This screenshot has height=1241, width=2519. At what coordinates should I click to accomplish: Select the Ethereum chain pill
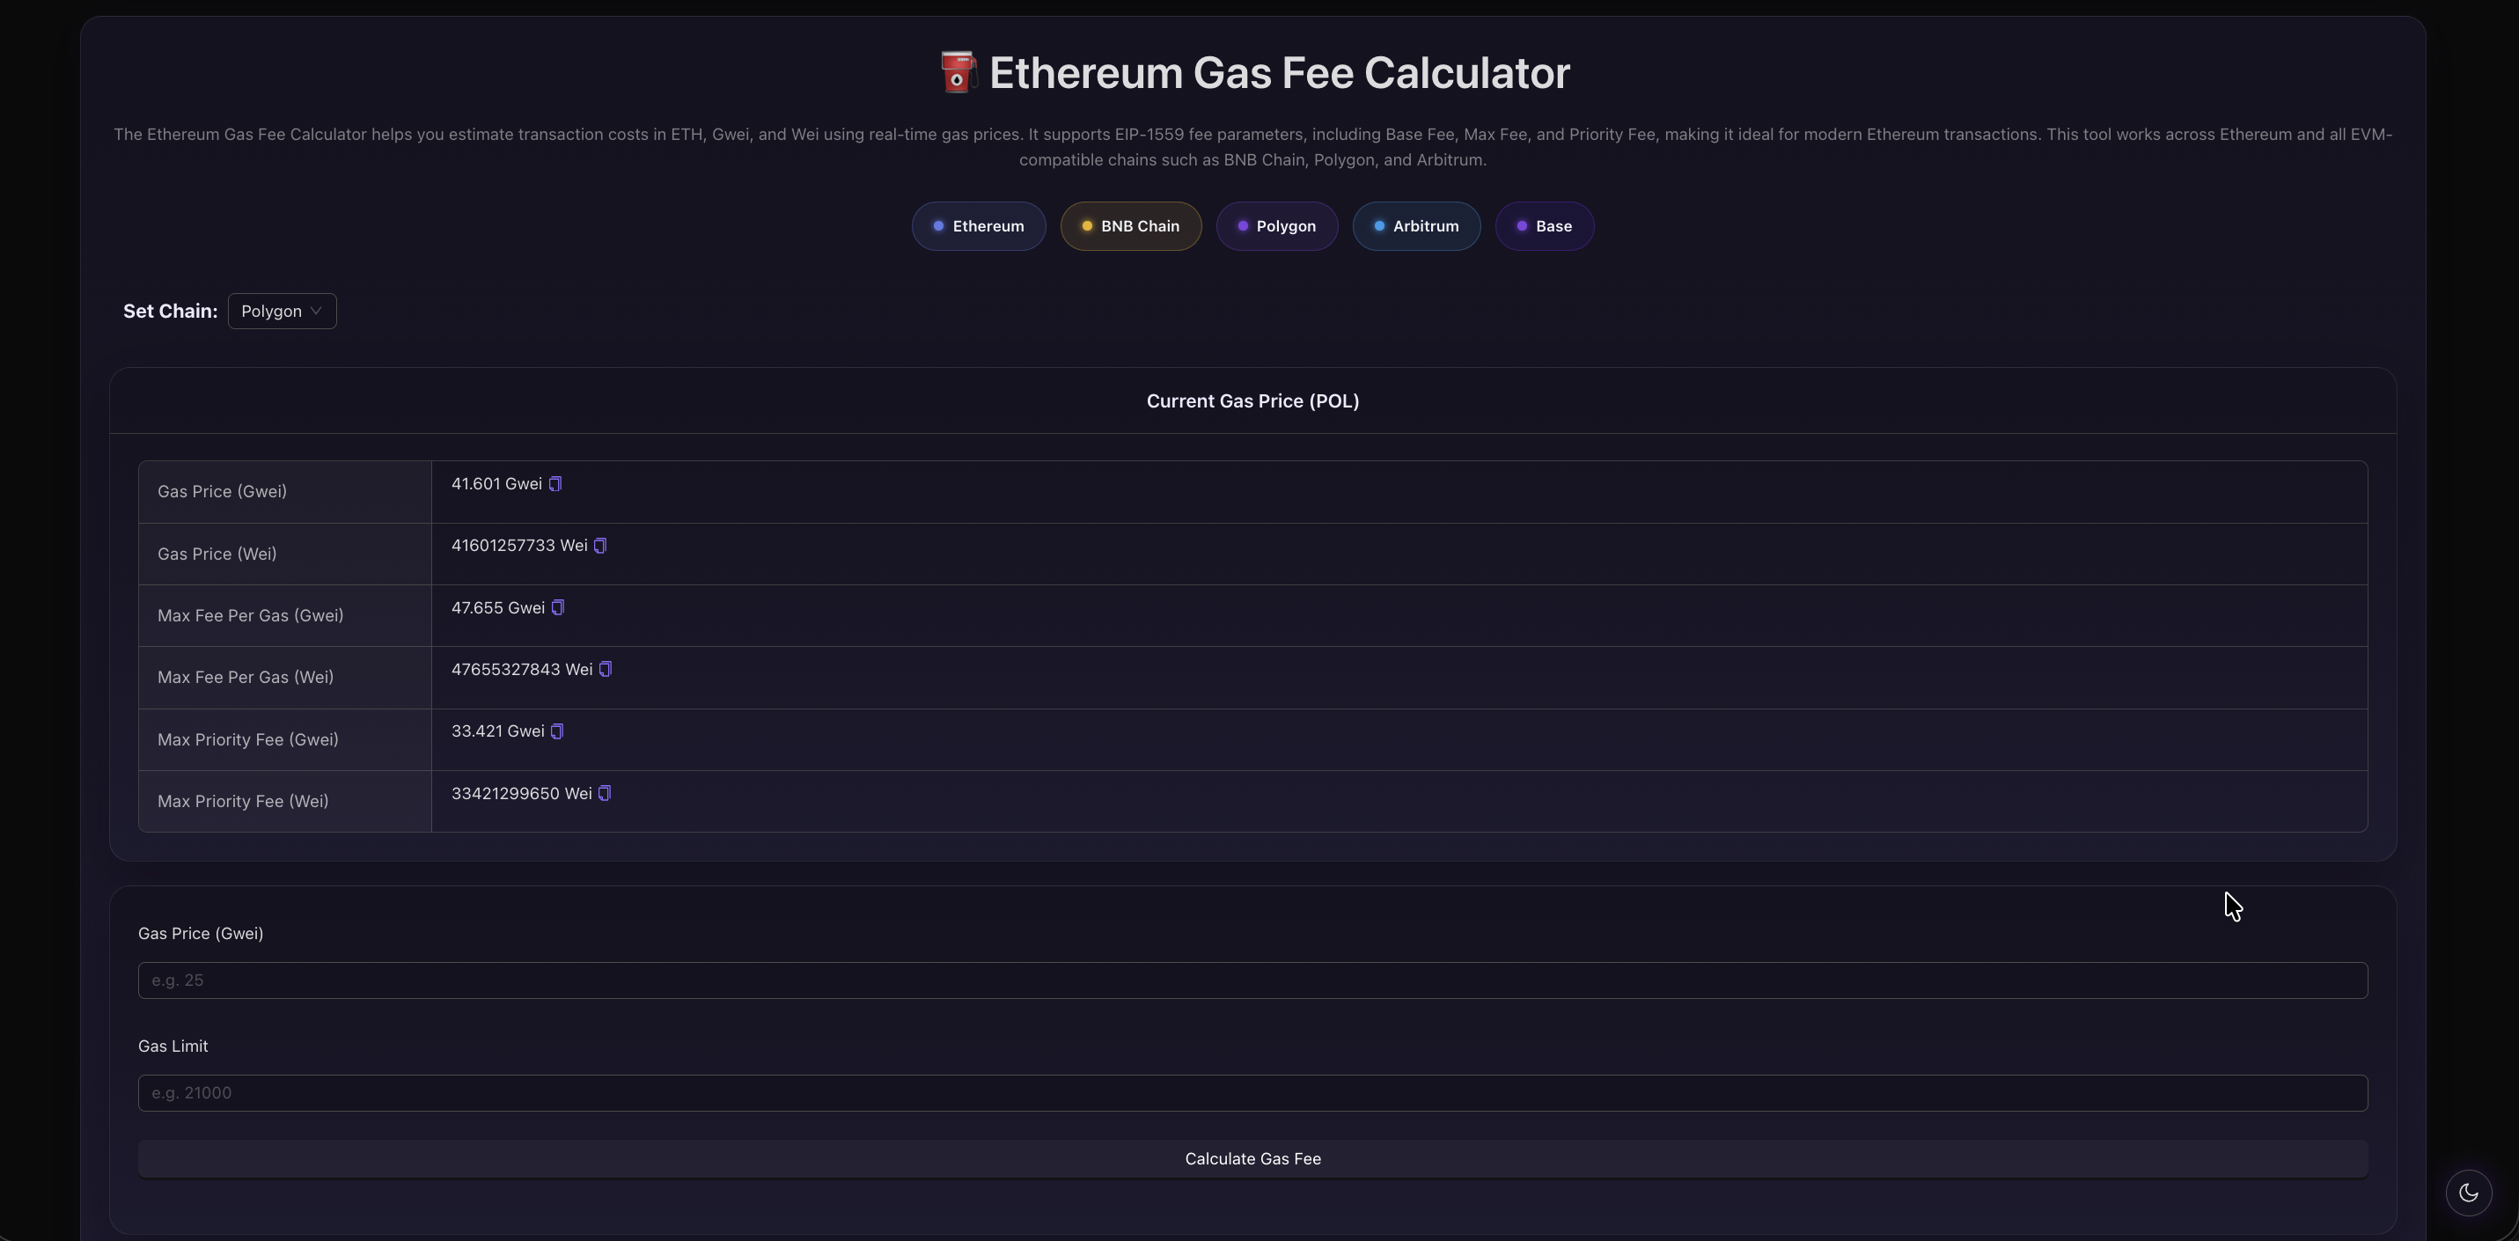point(978,226)
